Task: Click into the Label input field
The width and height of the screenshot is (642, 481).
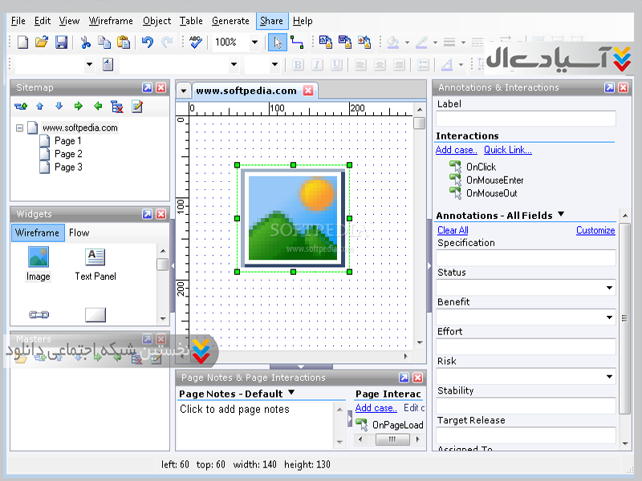Action: point(526,119)
